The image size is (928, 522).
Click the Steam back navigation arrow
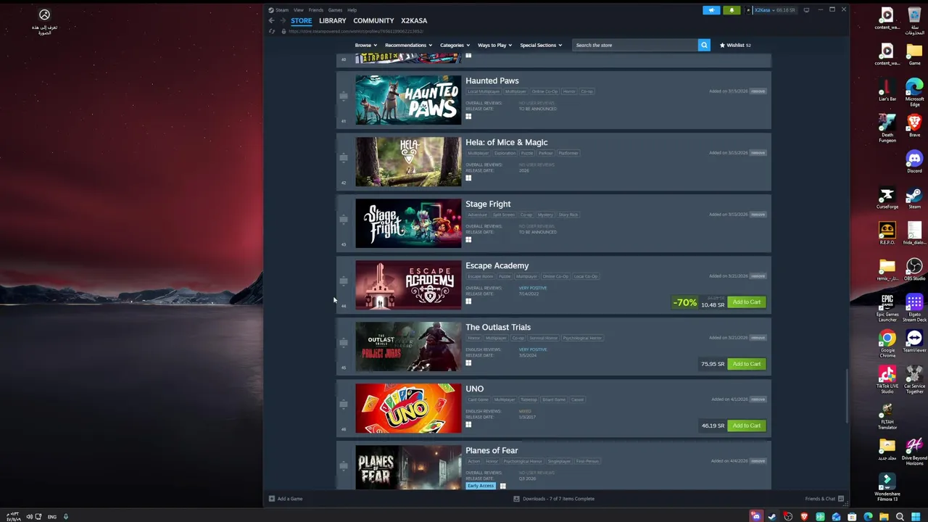pos(272,20)
